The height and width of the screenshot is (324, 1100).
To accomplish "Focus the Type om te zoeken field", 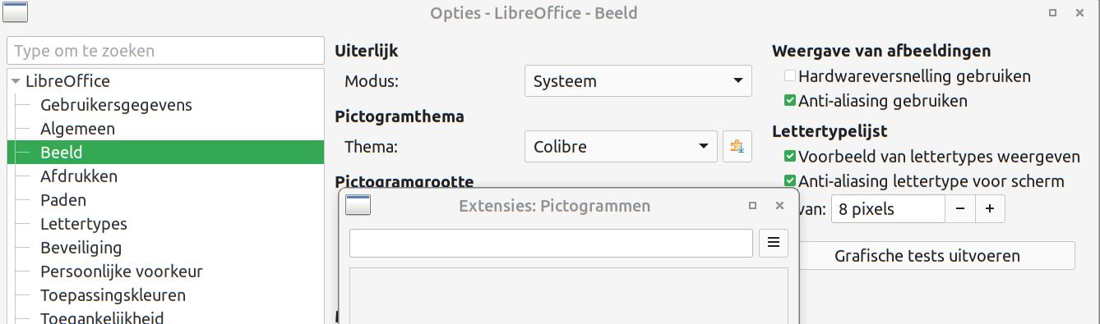I will 165,51.
